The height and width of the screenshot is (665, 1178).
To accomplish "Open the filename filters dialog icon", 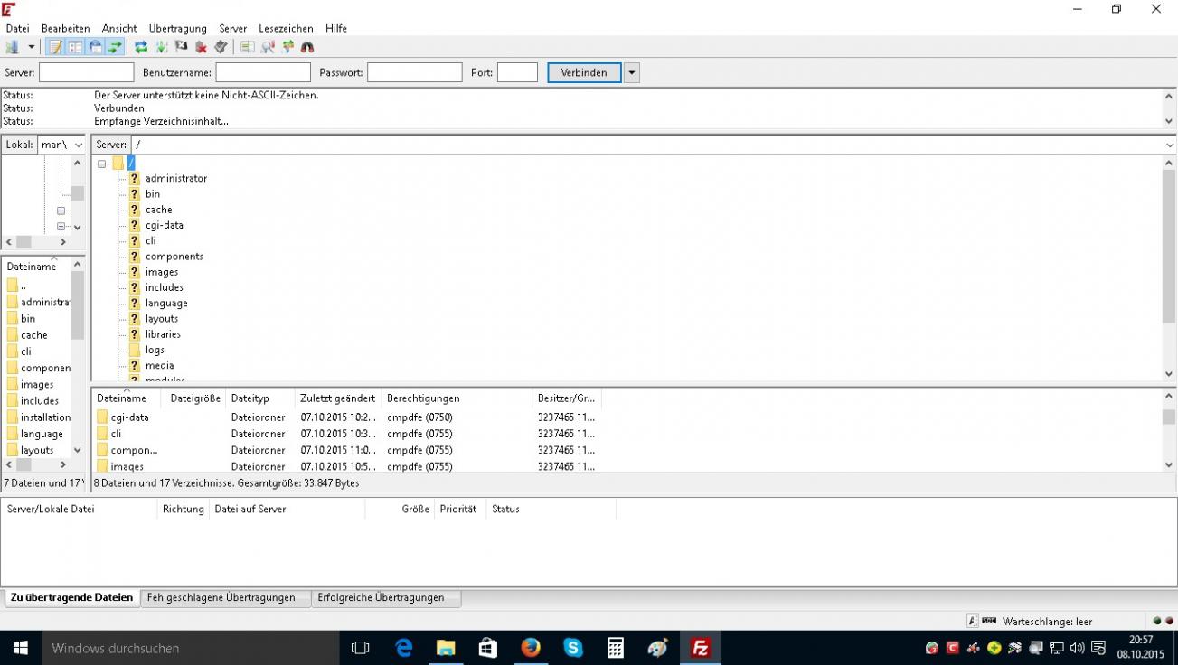I will point(248,47).
